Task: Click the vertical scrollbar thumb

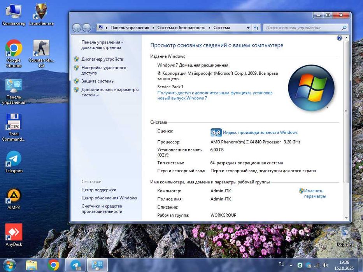Action: tap(346, 112)
